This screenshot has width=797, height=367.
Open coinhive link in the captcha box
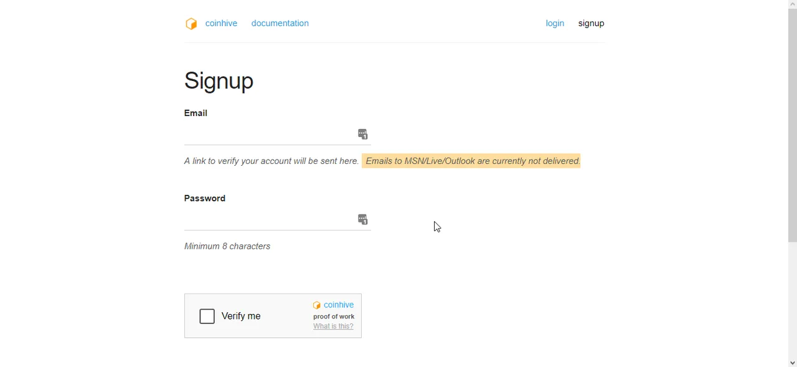click(339, 305)
